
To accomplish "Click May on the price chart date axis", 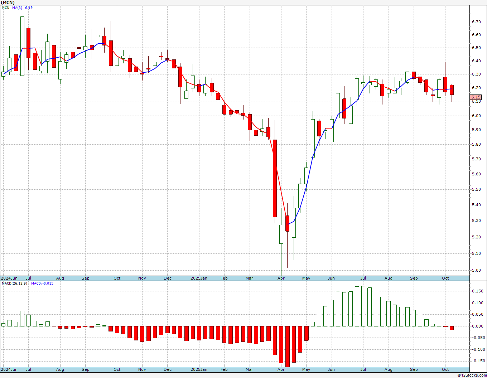I will 306,278.
